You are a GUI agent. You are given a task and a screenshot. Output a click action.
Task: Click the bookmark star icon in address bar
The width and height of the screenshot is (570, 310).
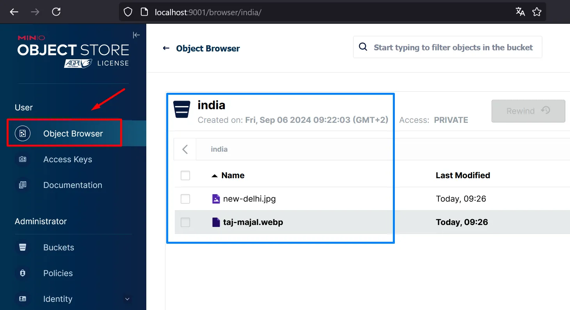[537, 12]
